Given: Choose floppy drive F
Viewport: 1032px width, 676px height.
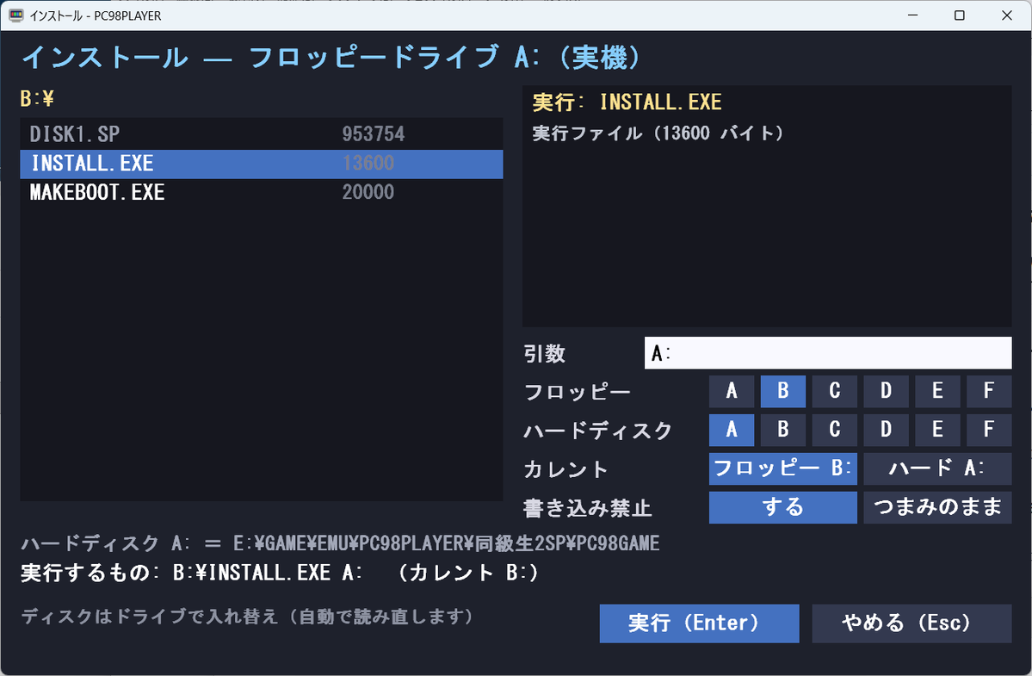Looking at the screenshot, I should point(989,392).
